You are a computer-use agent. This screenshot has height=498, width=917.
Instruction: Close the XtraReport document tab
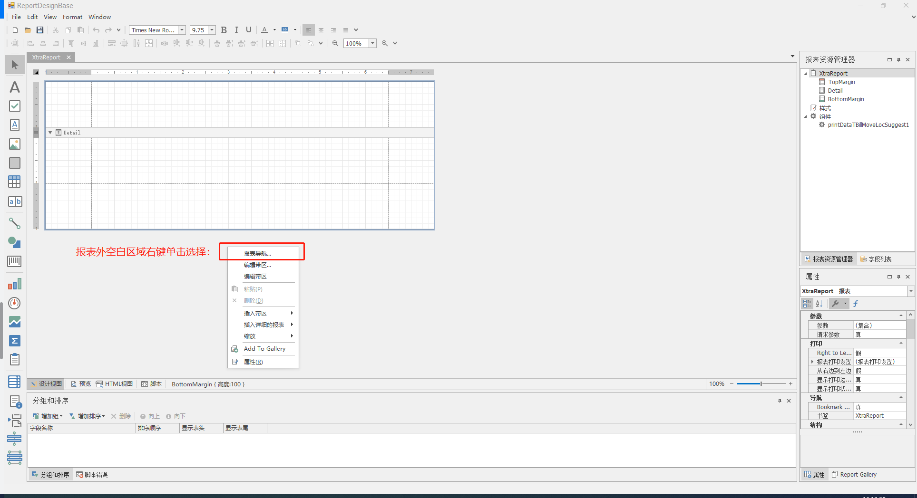pyautogui.click(x=68, y=57)
